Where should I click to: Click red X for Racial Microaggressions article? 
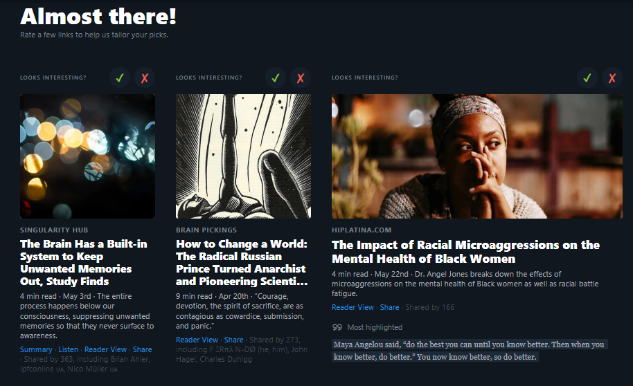612,78
